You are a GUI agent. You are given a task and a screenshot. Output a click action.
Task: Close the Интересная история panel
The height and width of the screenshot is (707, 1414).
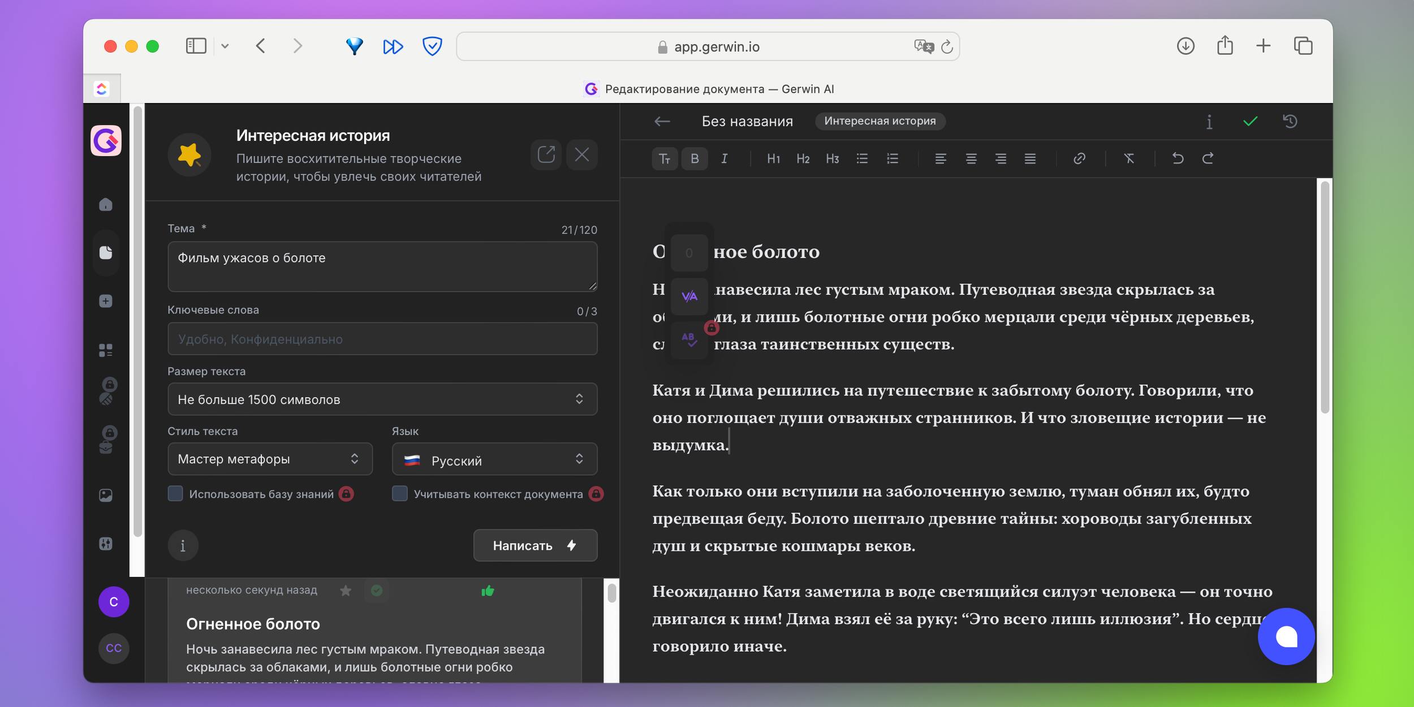click(x=582, y=154)
